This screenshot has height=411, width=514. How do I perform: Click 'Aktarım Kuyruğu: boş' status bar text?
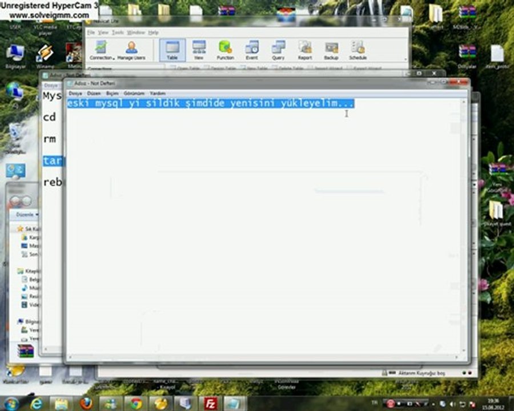click(421, 373)
